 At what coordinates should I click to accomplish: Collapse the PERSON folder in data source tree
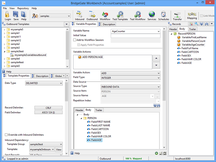point(81,118)
